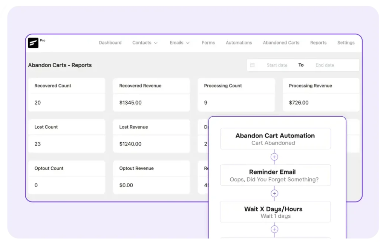386x245 pixels.
Task: Open Settings from the top navigation
Action: [x=346, y=43]
